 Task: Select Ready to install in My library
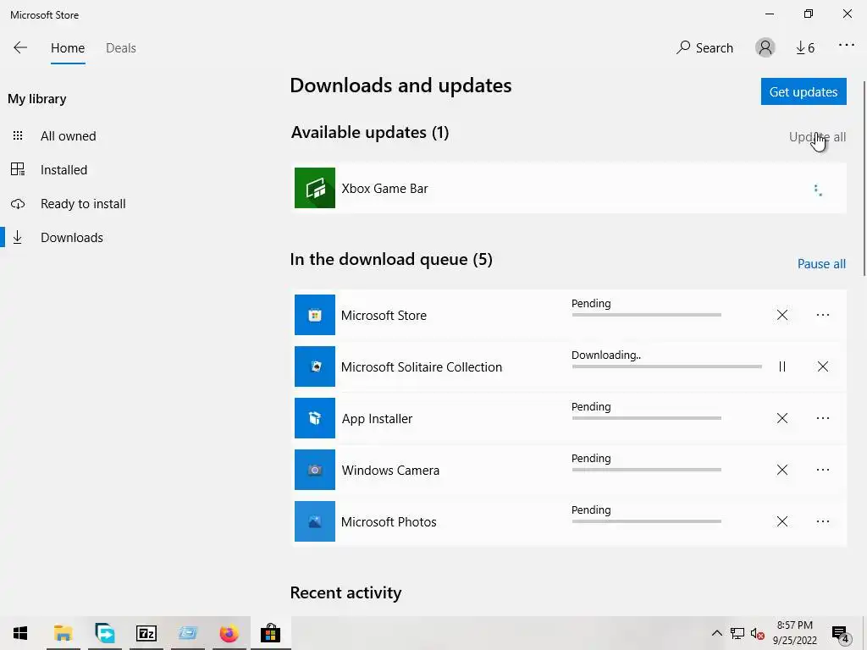click(83, 203)
